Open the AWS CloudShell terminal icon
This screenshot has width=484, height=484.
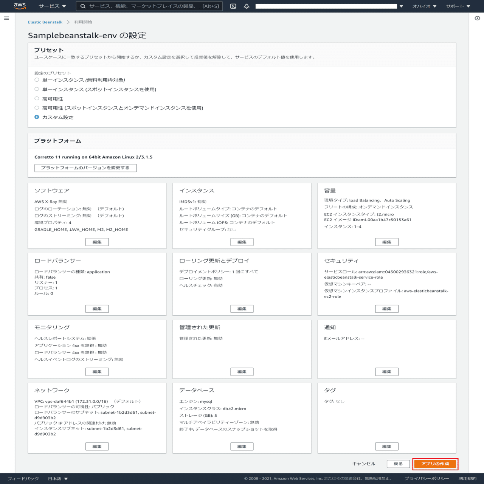(233, 6)
